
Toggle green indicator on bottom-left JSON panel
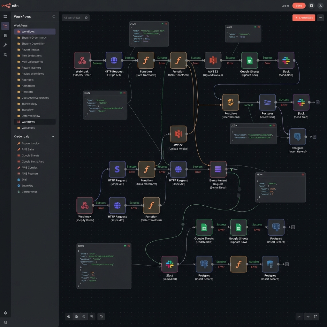(x=125, y=246)
